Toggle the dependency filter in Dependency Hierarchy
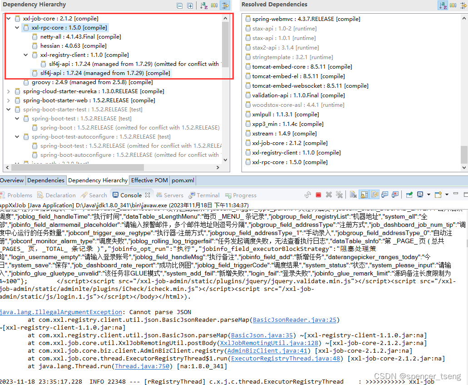Viewport: 468px width, 385px height. [225, 5]
